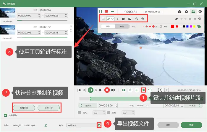This screenshot has width=207, height=132.
Task: Select the numbered step marker tool
Action: point(123,19)
